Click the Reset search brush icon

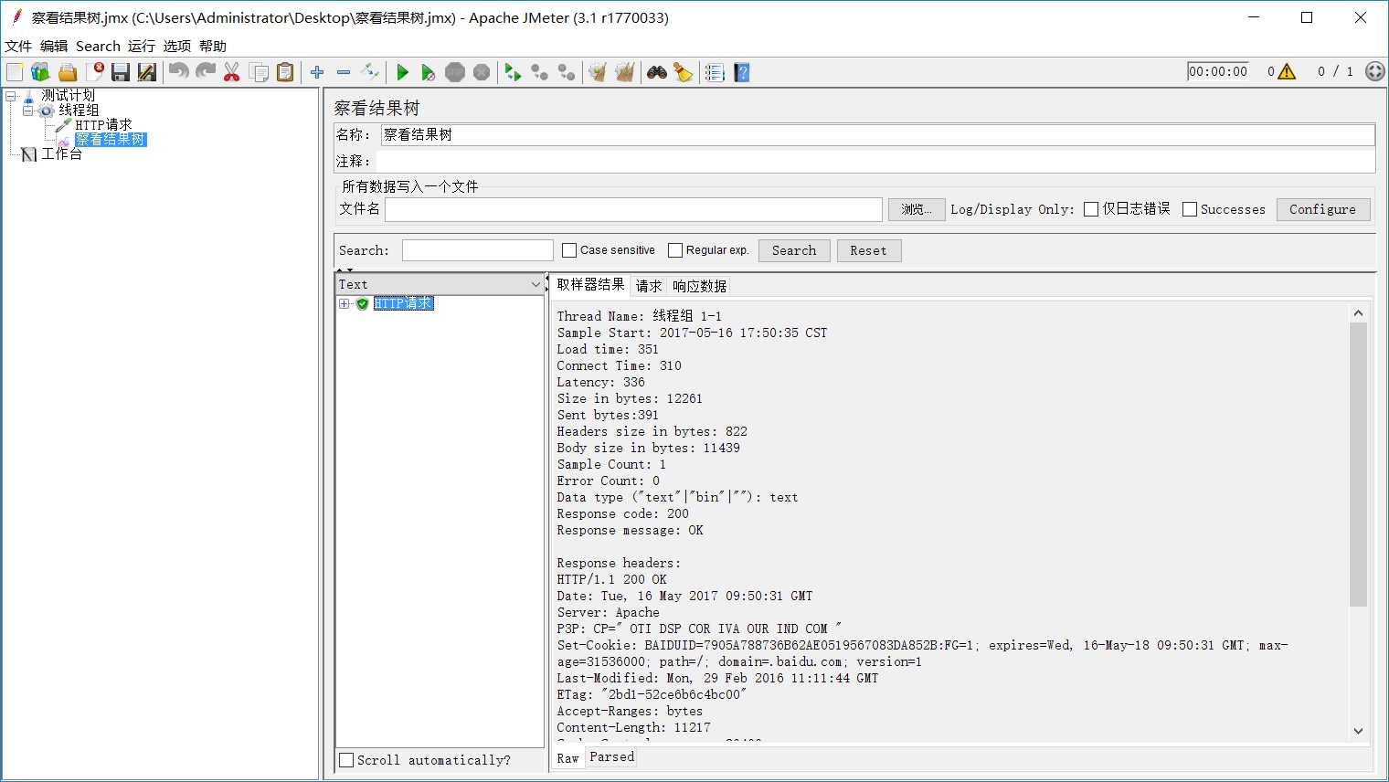(x=684, y=72)
